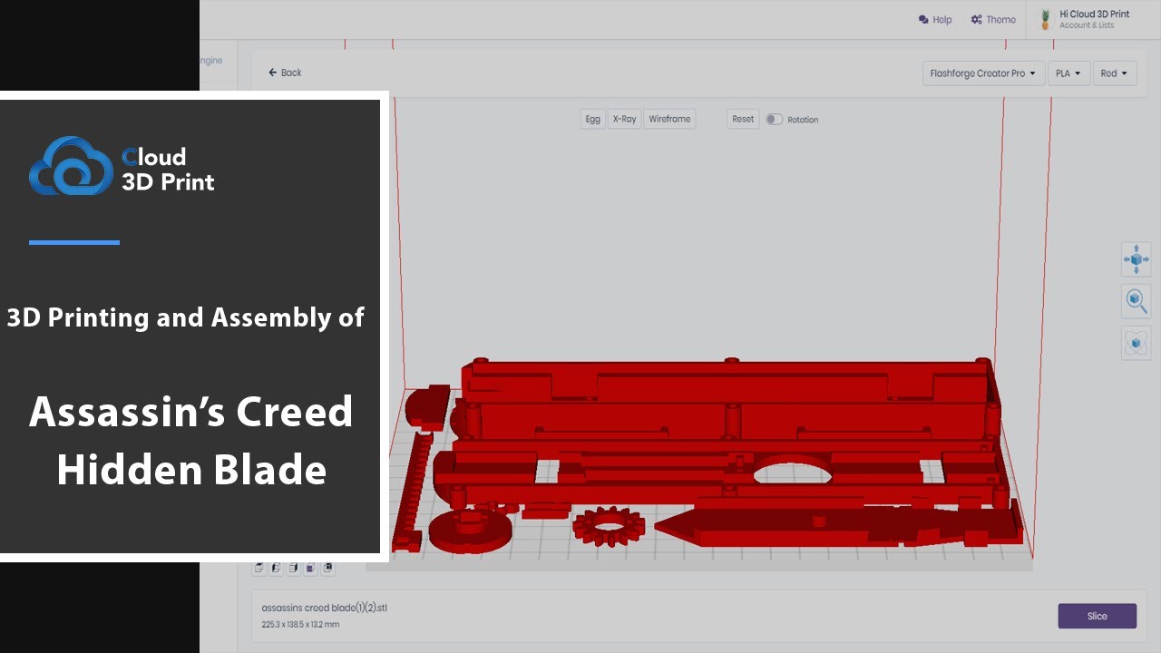This screenshot has height=653, width=1161.
Task: Click the pan/move arrows cube icon
Action: click(x=1136, y=259)
